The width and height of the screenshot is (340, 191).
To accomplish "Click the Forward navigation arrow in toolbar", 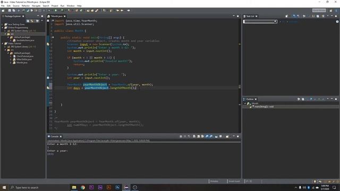I will [x=129, y=11].
